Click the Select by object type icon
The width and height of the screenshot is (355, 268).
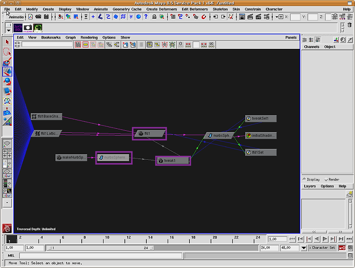[x=68, y=17]
